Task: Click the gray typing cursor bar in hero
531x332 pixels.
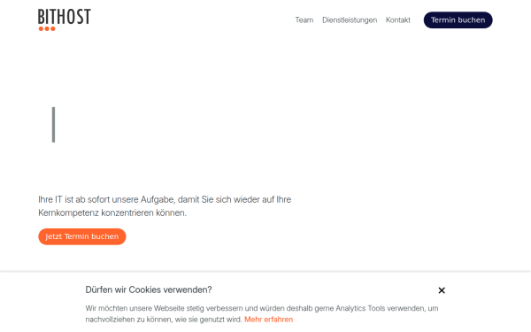Action: (53, 125)
